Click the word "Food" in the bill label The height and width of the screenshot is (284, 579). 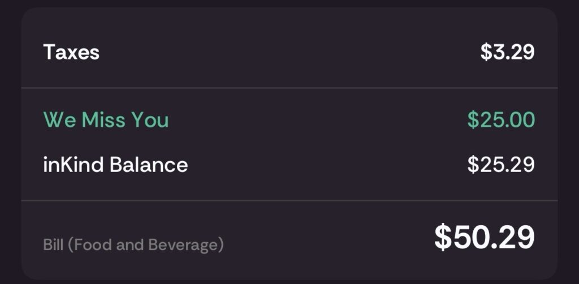coord(91,245)
